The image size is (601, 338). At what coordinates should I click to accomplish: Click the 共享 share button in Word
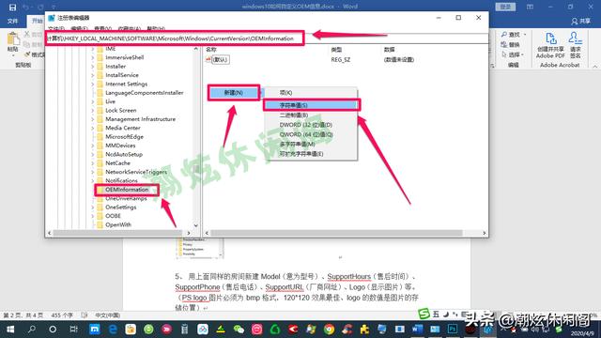click(x=581, y=22)
